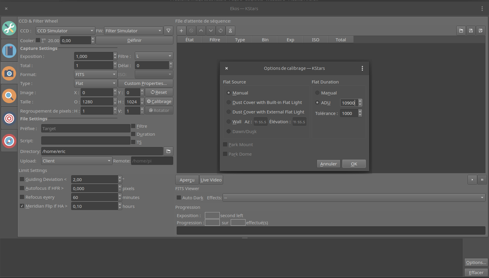Image resolution: width=489 pixels, height=278 pixels.
Task: Click the Total column header in queue
Action: pos(341,40)
